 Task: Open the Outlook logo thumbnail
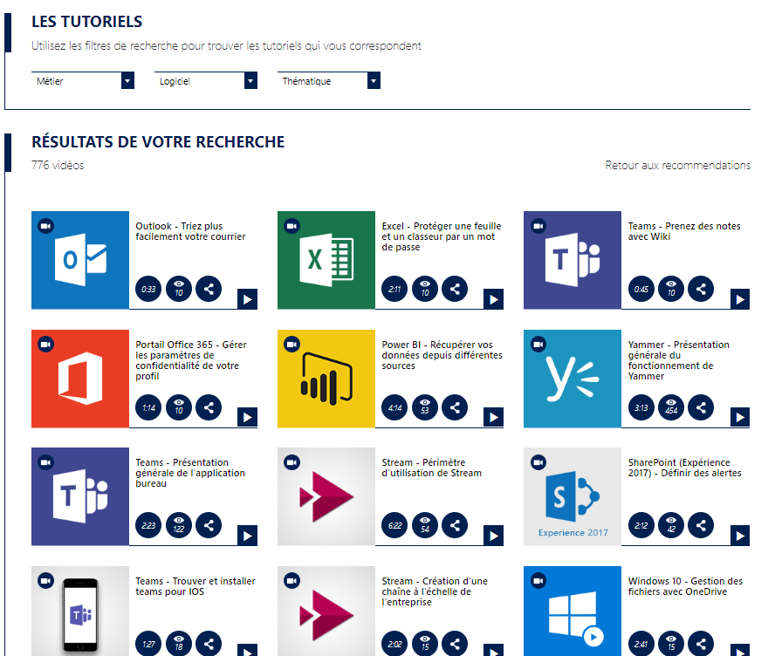[x=80, y=260]
